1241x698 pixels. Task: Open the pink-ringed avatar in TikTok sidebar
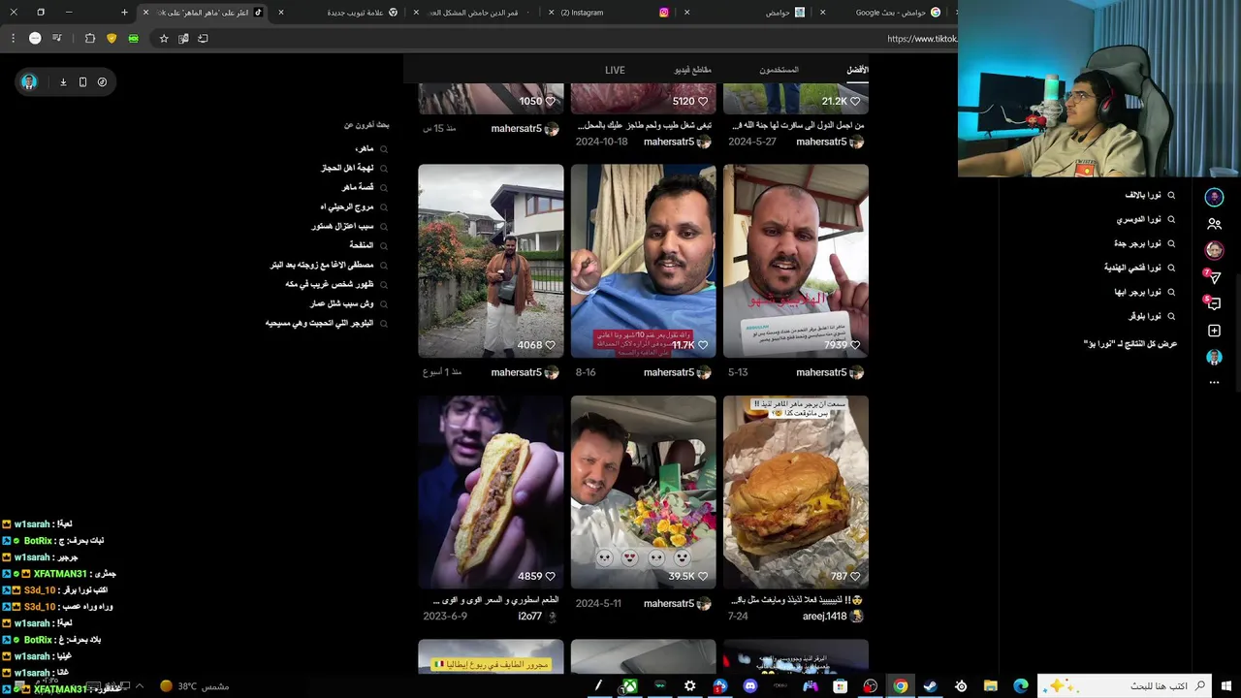(x=1214, y=250)
